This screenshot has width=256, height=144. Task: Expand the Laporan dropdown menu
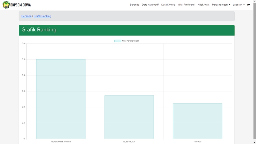point(239,5)
